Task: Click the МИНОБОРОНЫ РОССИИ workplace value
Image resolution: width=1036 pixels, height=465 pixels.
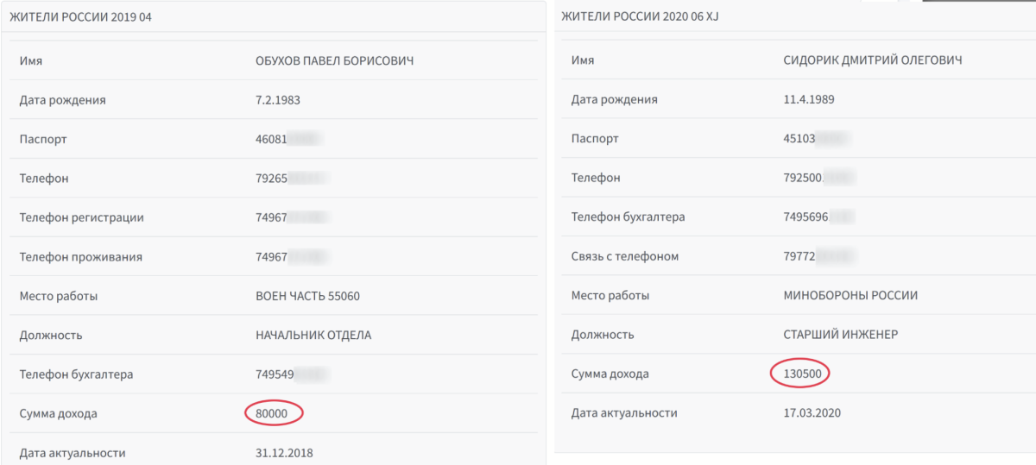Action: tap(850, 295)
